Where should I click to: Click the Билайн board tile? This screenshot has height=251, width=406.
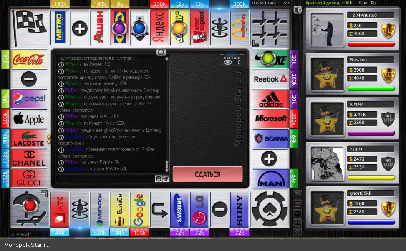click(120, 210)
